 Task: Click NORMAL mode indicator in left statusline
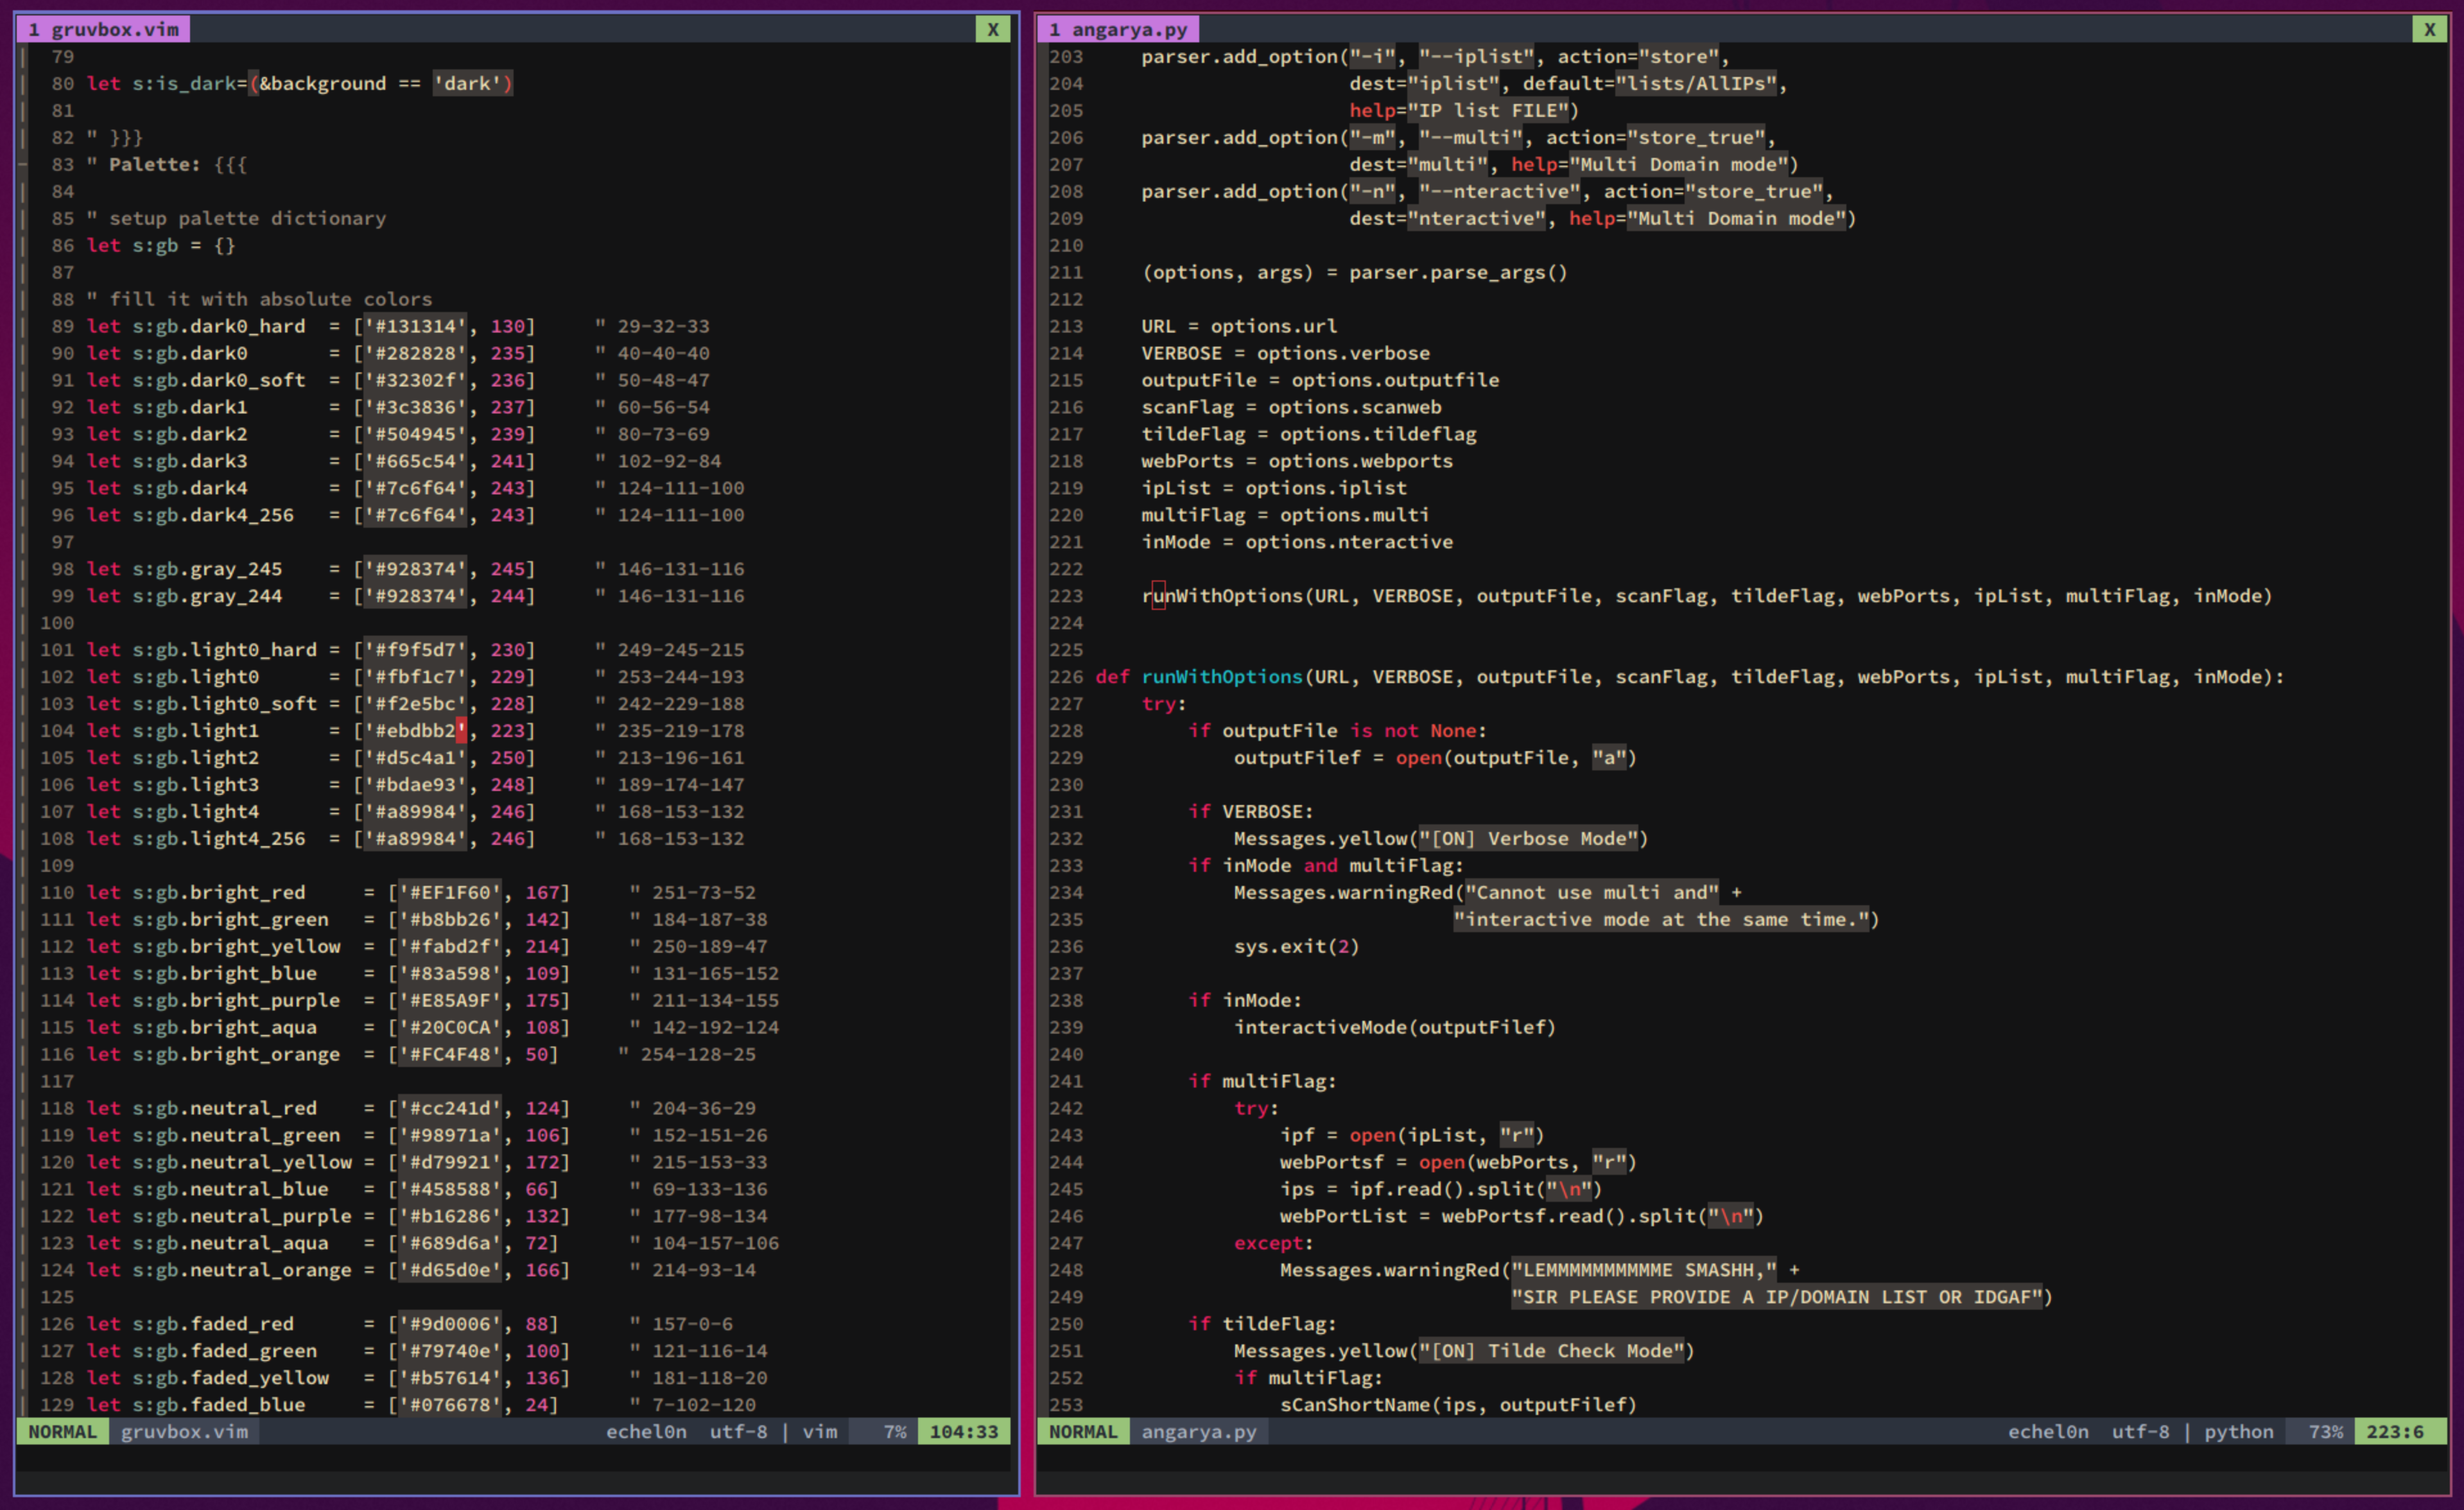coord(62,1431)
